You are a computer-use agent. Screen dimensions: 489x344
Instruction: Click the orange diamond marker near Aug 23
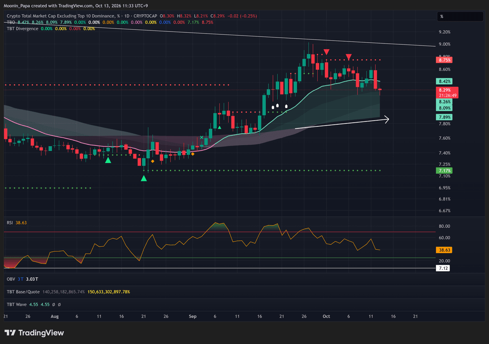[x=152, y=161]
